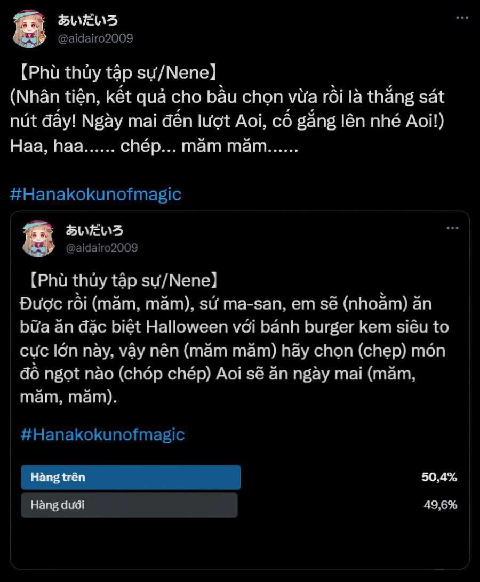Click the quoted tweet's text mentioning Halloween
The width and height of the screenshot is (480, 582).
[235, 326]
